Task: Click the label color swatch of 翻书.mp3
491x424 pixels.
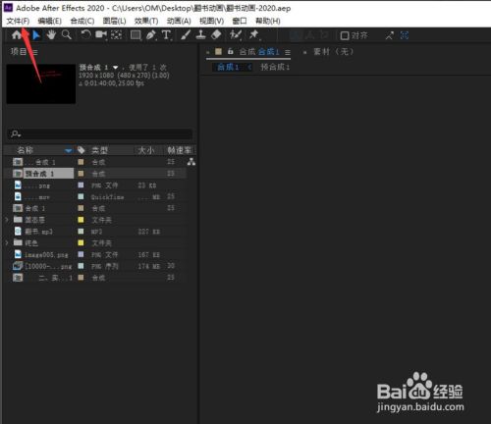Action: [x=81, y=232]
